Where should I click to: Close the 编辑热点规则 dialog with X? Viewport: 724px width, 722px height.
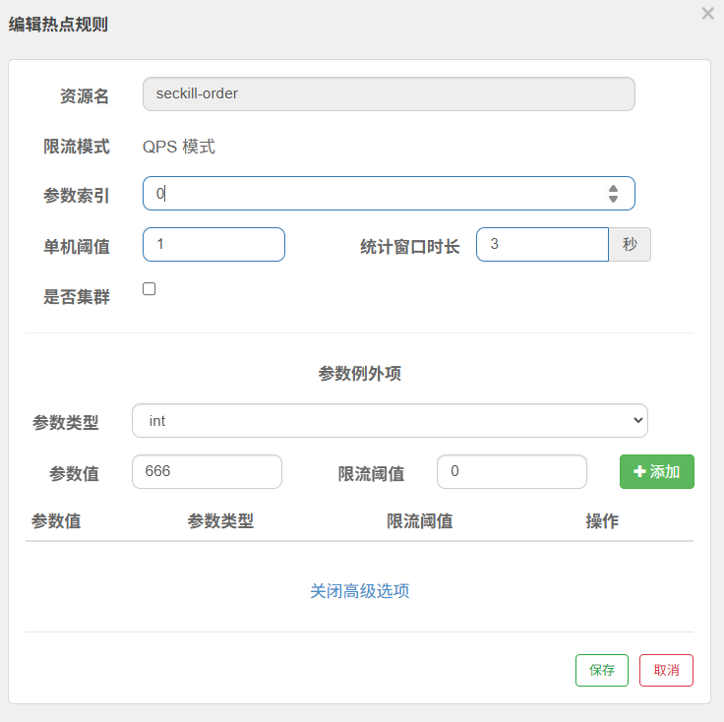tap(708, 14)
